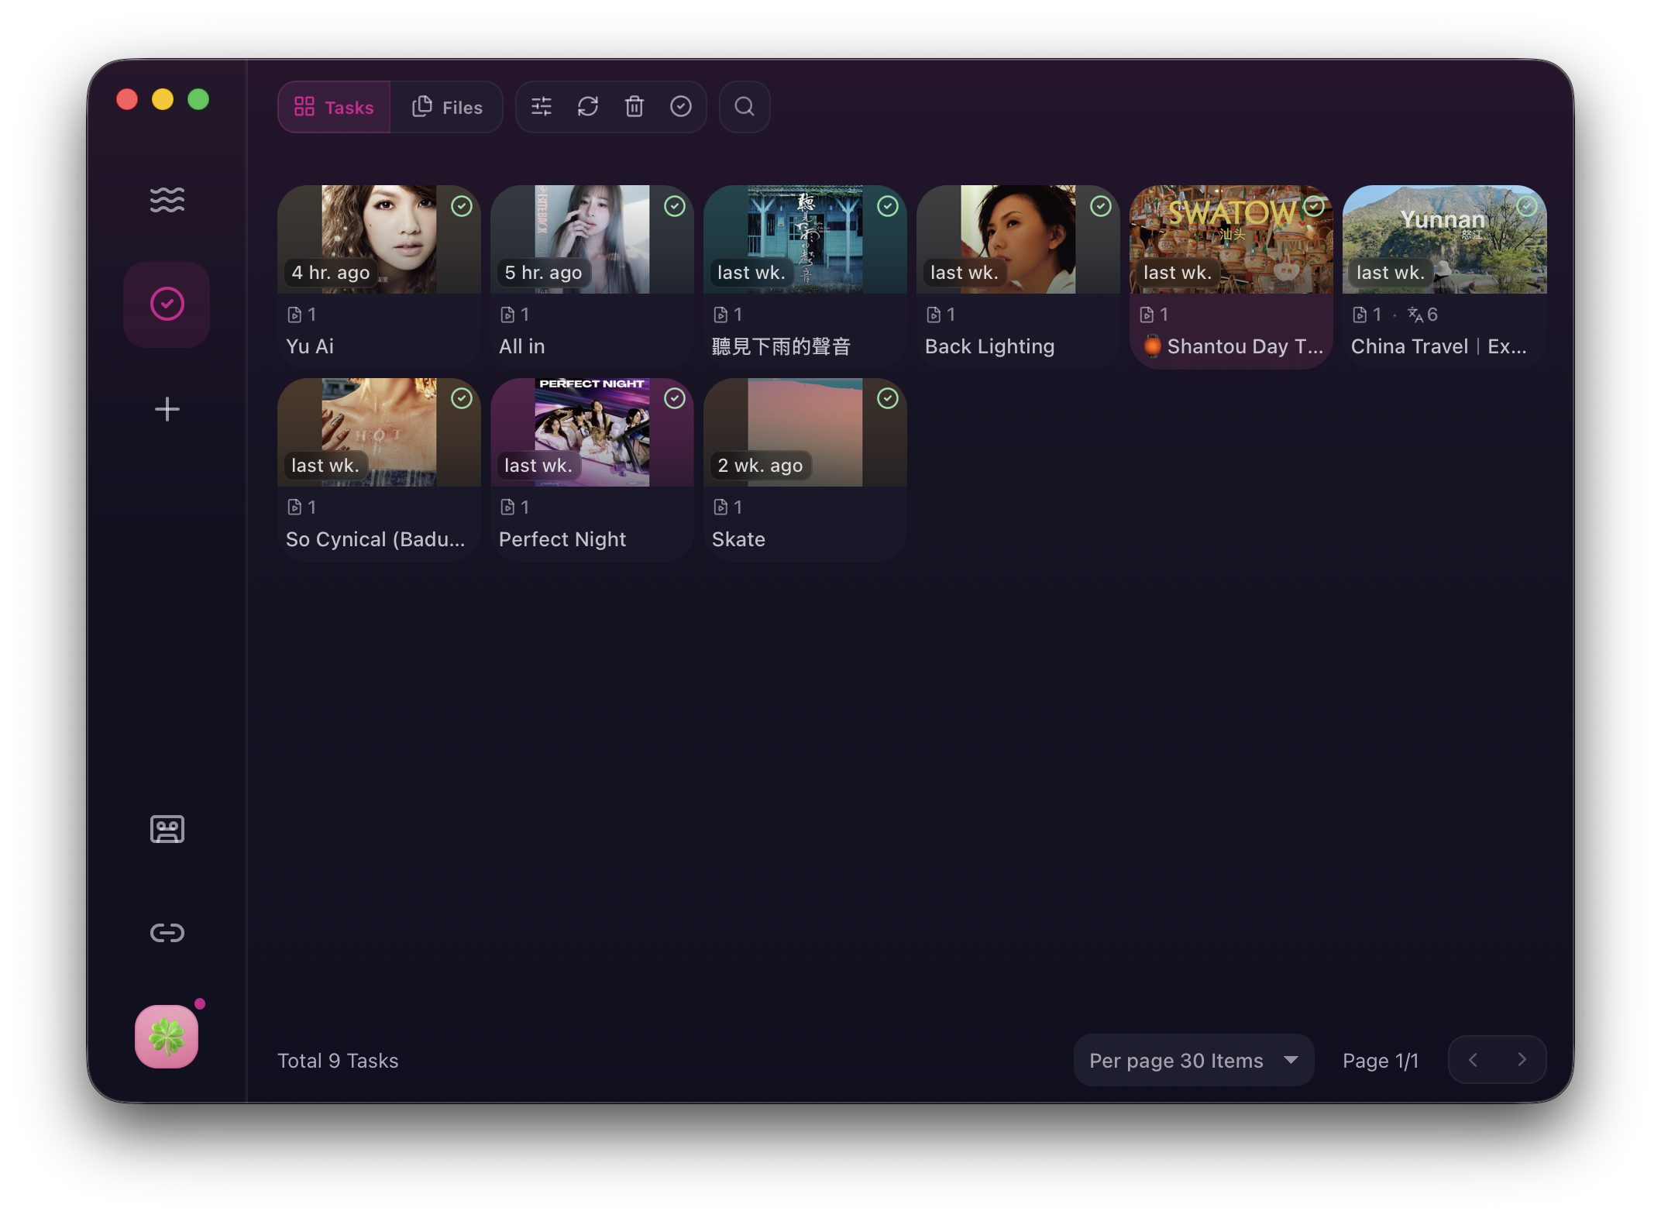Click the 5 hr. ago timestamp
1661x1218 pixels.
click(x=543, y=273)
